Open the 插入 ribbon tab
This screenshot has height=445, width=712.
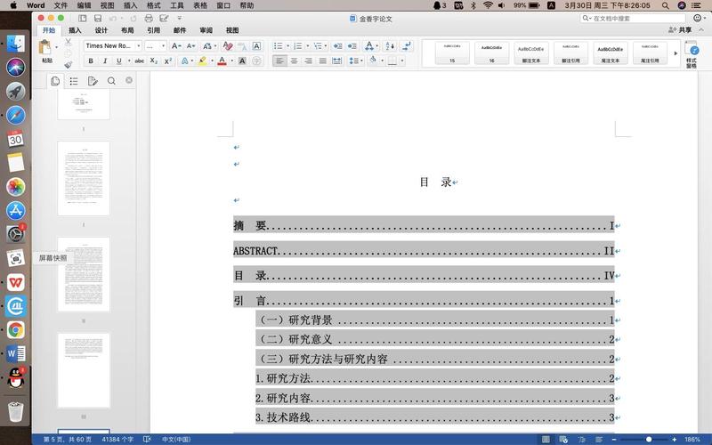[75, 30]
